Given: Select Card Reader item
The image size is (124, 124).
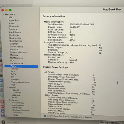Looking at the screenshot, I should [15, 32].
